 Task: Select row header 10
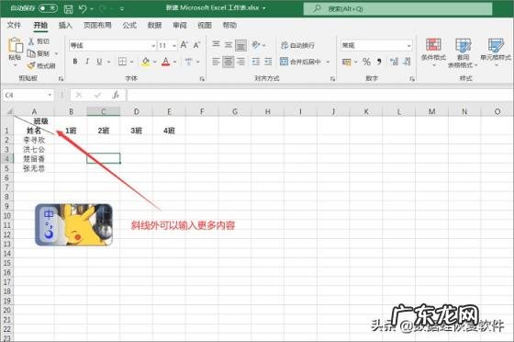pyautogui.click(x=7, y=216)
